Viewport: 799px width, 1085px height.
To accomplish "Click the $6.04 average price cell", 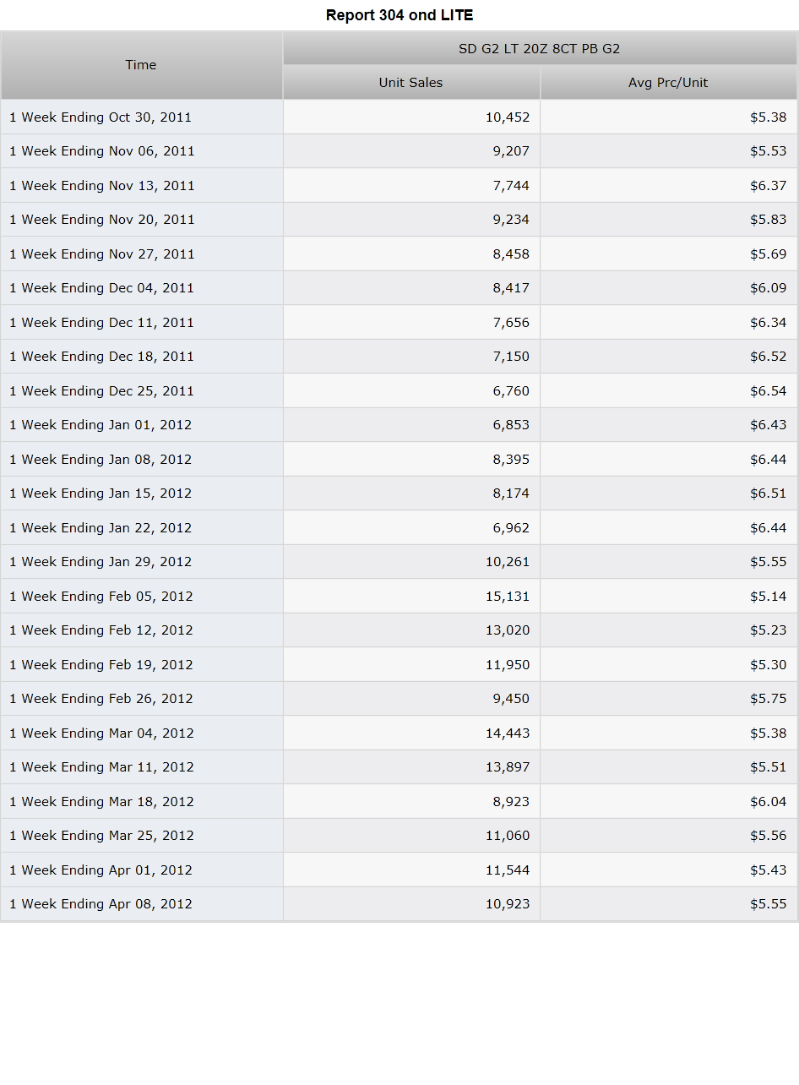I will point(668,801).
